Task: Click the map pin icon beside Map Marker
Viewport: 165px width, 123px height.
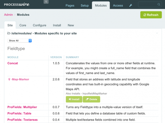Action: click(9, 79)
